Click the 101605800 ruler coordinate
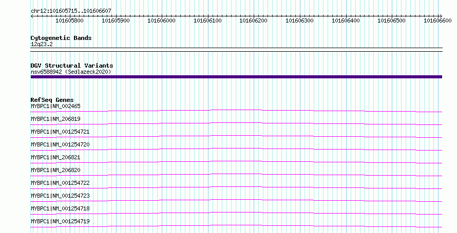Image resolution: width=457 pixels, height=233 pixels. click(69, 20)
